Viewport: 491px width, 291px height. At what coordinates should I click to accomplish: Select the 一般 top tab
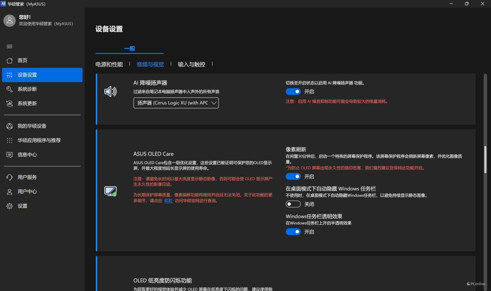129,48
